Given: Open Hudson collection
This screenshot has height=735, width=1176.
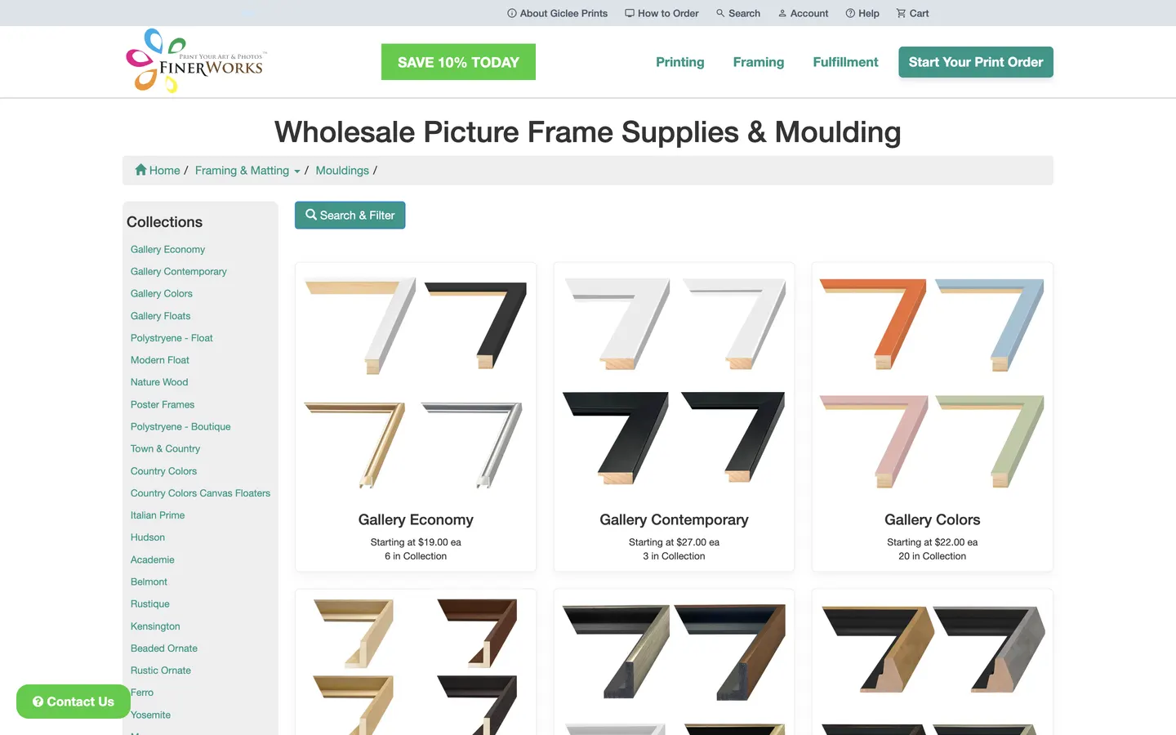Looking at the screenshot, I should [148, 537].
